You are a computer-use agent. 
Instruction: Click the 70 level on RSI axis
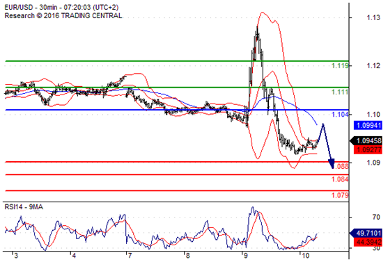[376, 217]
